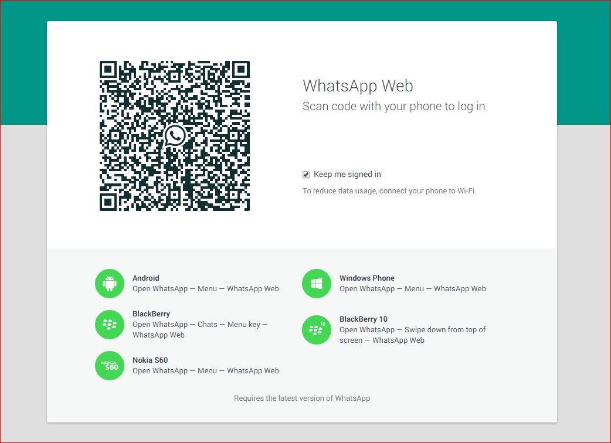The image size is (611, 443).
Task: Click the WhatsApp Web heading
Action: click(x=358, y=86)
